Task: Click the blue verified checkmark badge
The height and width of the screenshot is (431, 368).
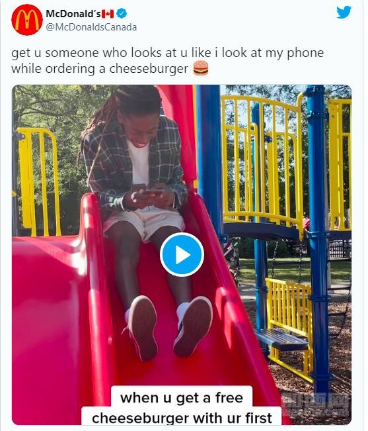Action: [122, 13]
